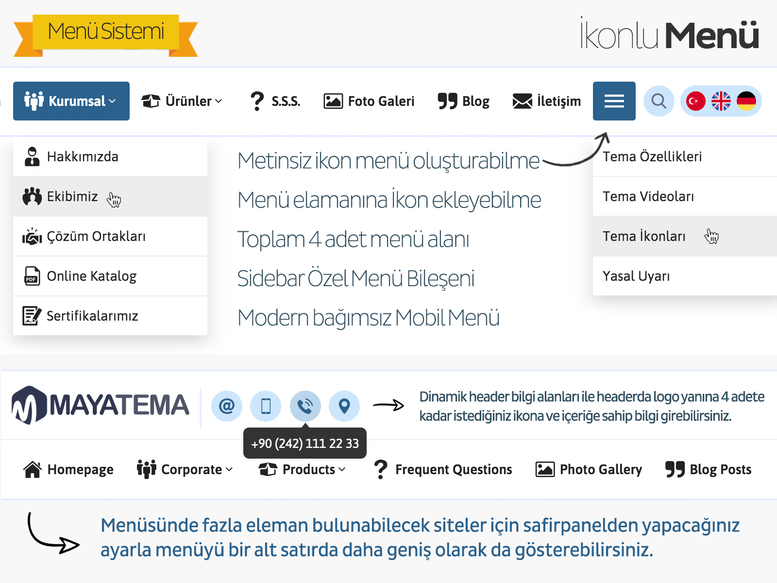This screenshot has height=583, width=777.
Task: Click the phone call header icon
Action: pos(305,406)
